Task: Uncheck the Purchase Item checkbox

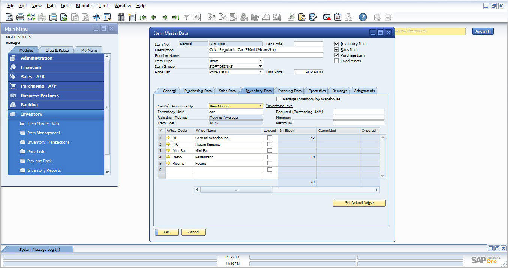Action: point(336,55)
